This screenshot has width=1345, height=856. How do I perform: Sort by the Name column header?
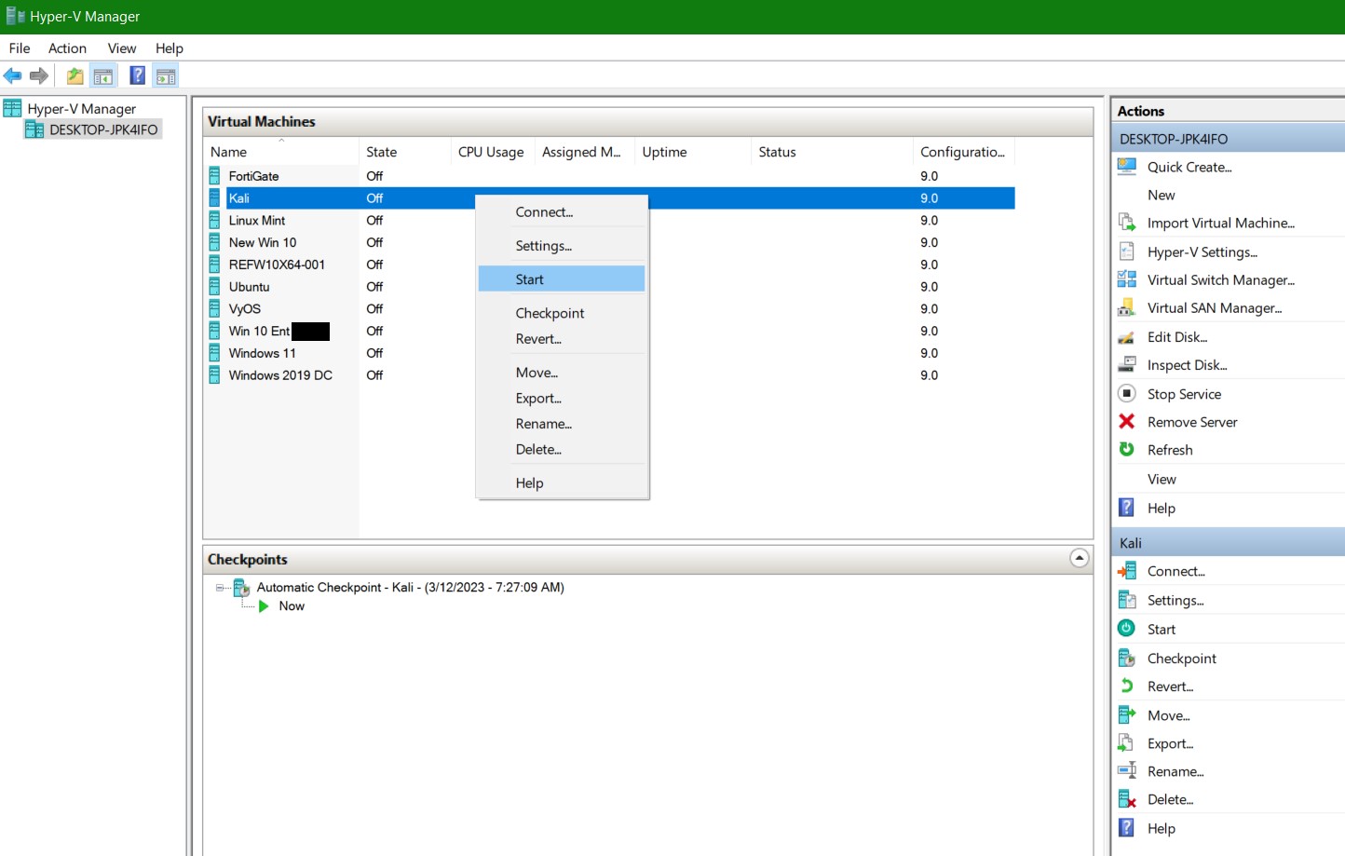coord(280,152)
